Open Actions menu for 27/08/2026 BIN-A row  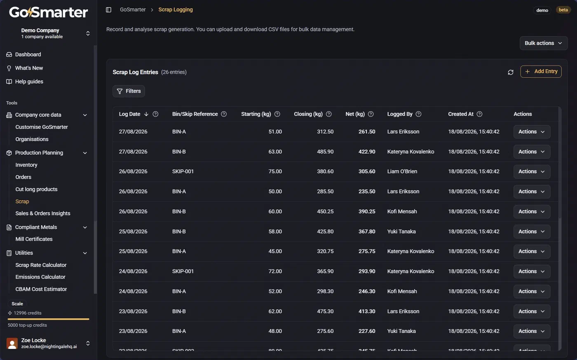532,132
